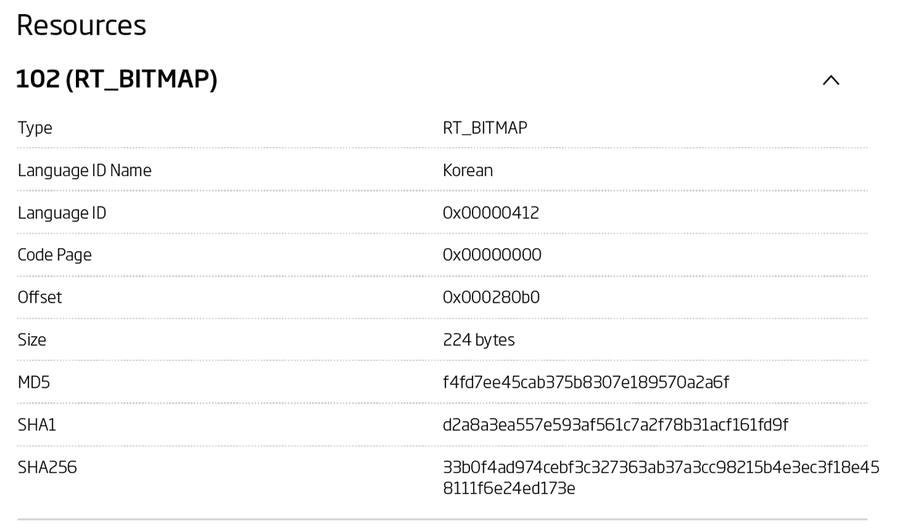Select the Offset row label

[39, 297]
